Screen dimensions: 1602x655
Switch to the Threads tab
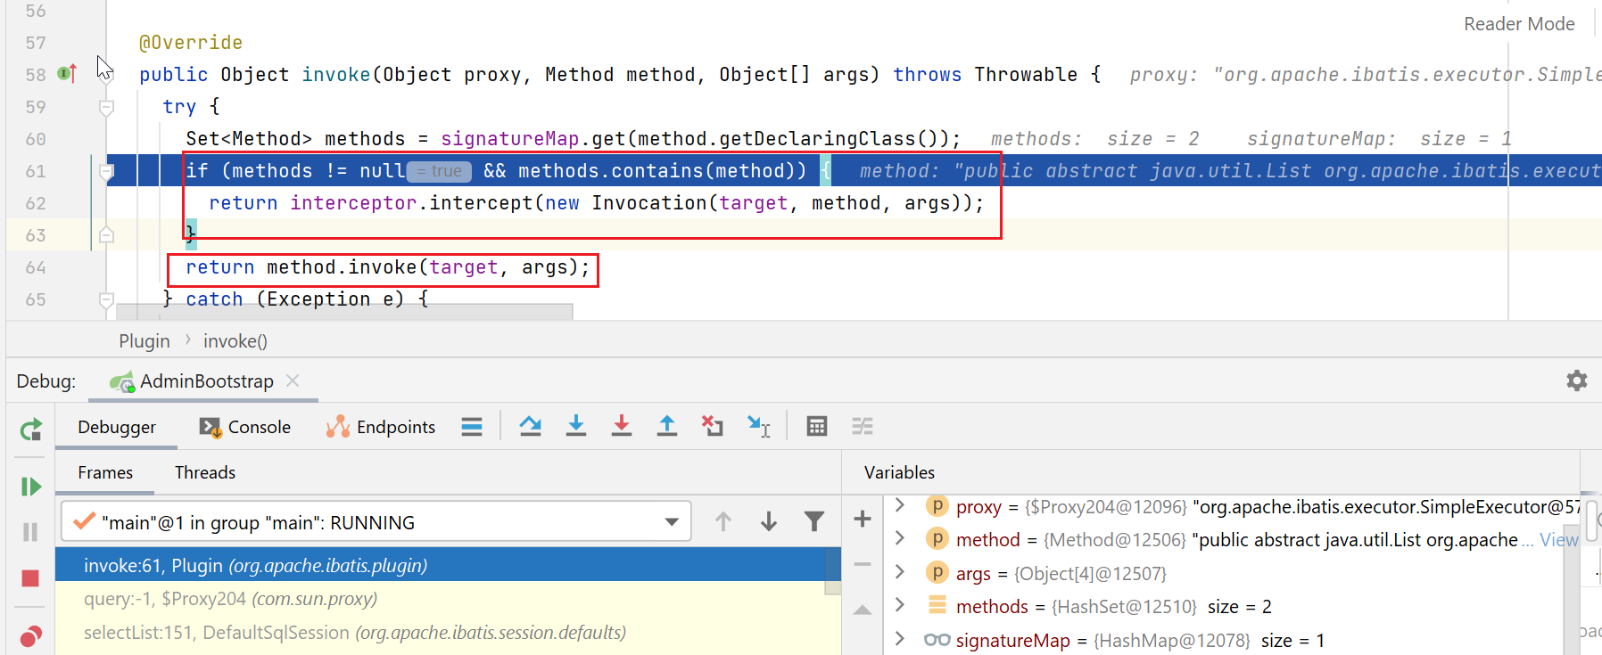[205, 472]
